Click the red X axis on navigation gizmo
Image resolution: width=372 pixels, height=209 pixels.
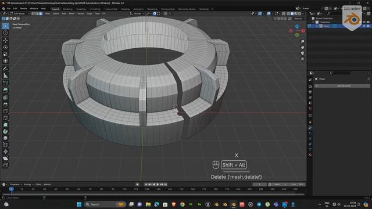point(303,31)
